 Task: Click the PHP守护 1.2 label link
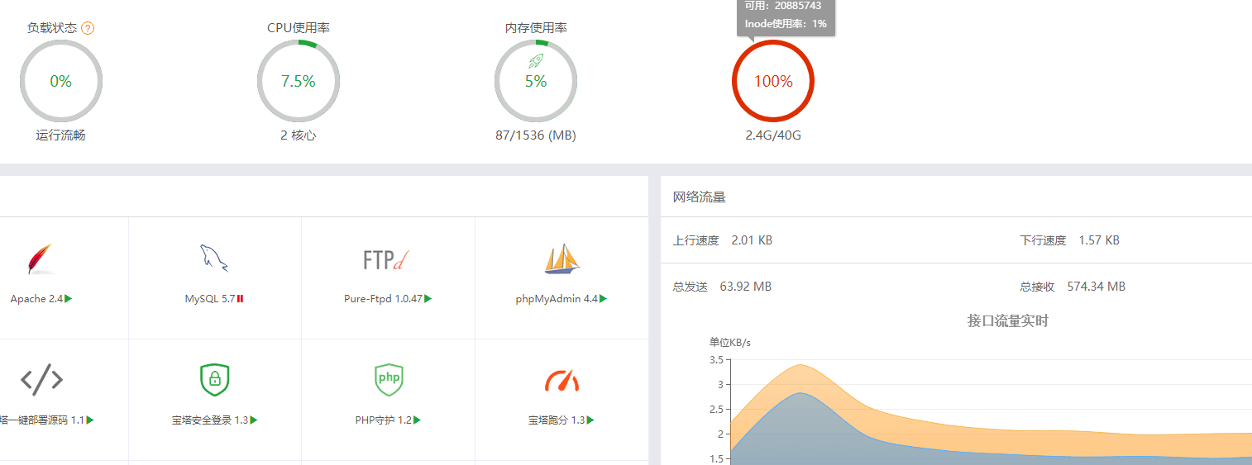384,420
